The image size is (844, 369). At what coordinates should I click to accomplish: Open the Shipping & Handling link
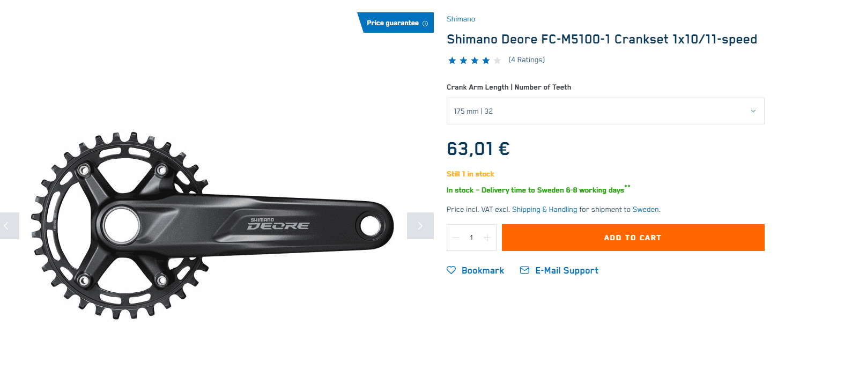coord(544,210)
